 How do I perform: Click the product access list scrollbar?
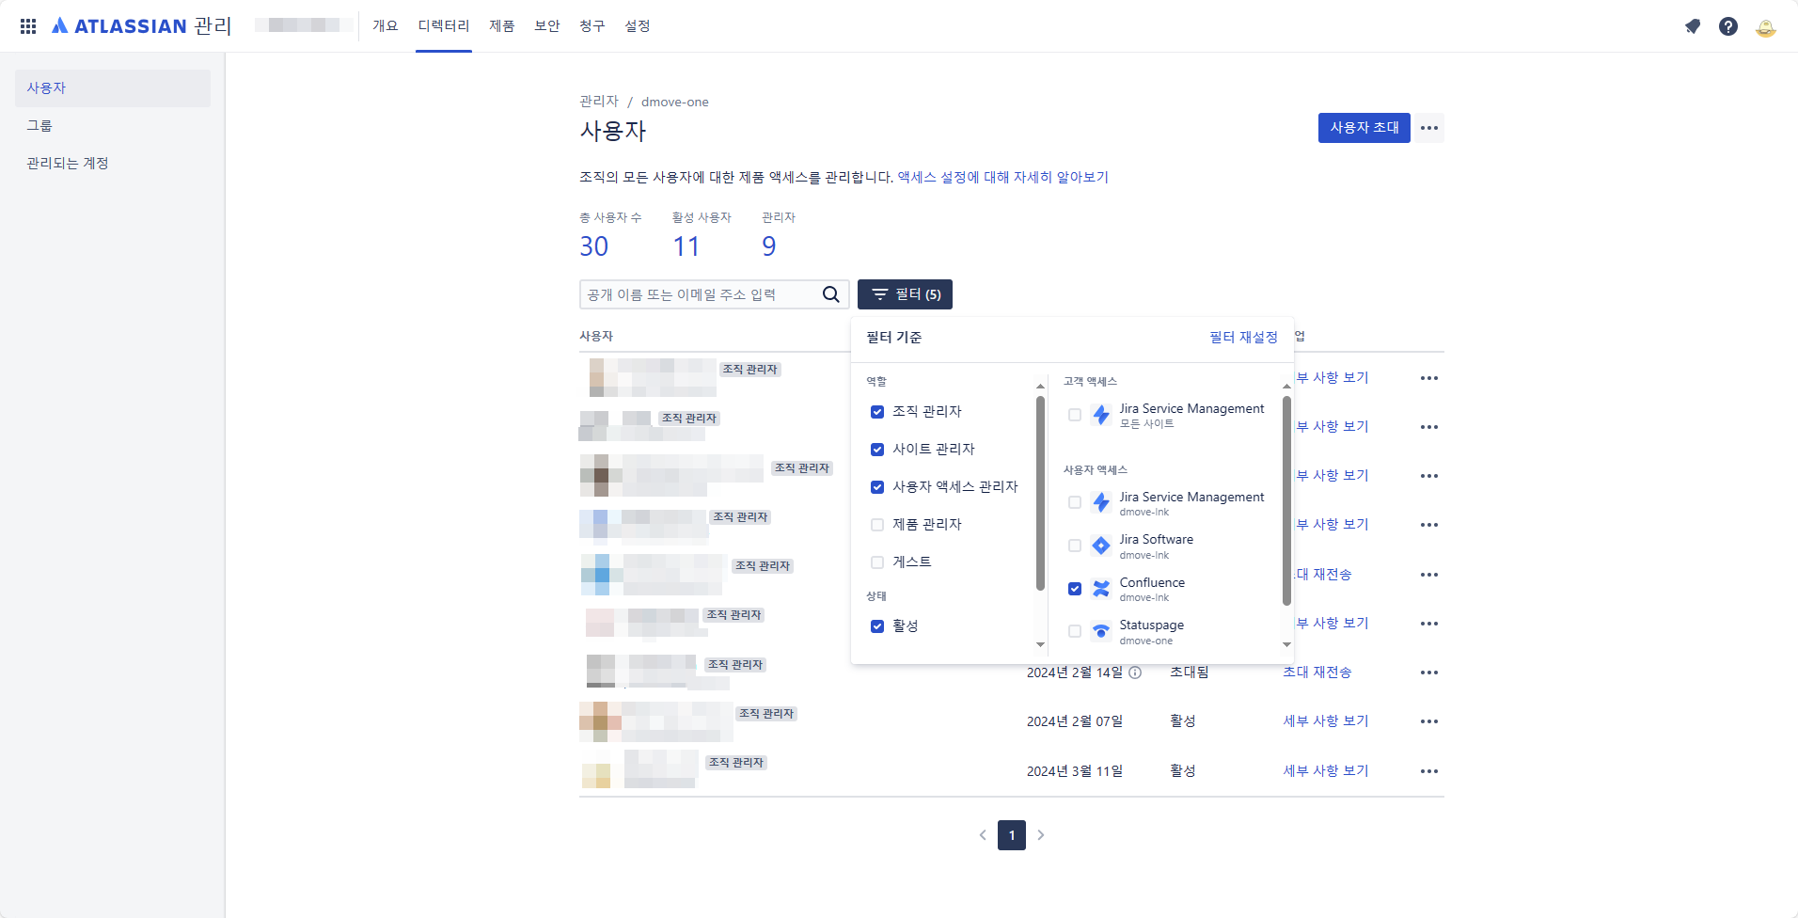[1286, 500]
